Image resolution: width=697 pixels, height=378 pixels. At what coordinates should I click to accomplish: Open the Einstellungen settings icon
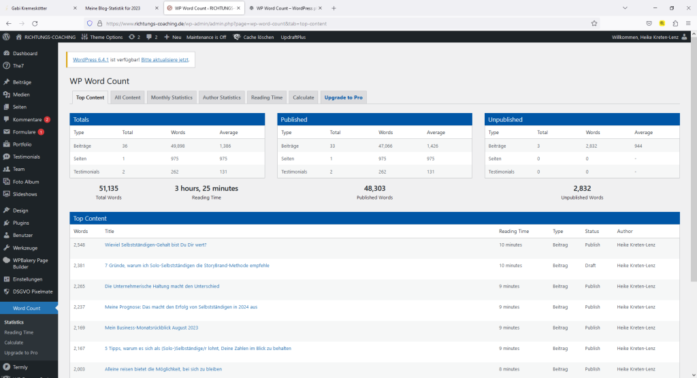(7, 279)
